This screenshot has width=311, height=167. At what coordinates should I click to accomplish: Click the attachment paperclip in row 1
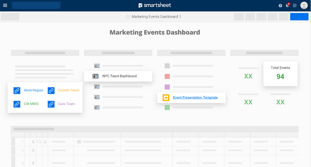click(x=33, y=142)
